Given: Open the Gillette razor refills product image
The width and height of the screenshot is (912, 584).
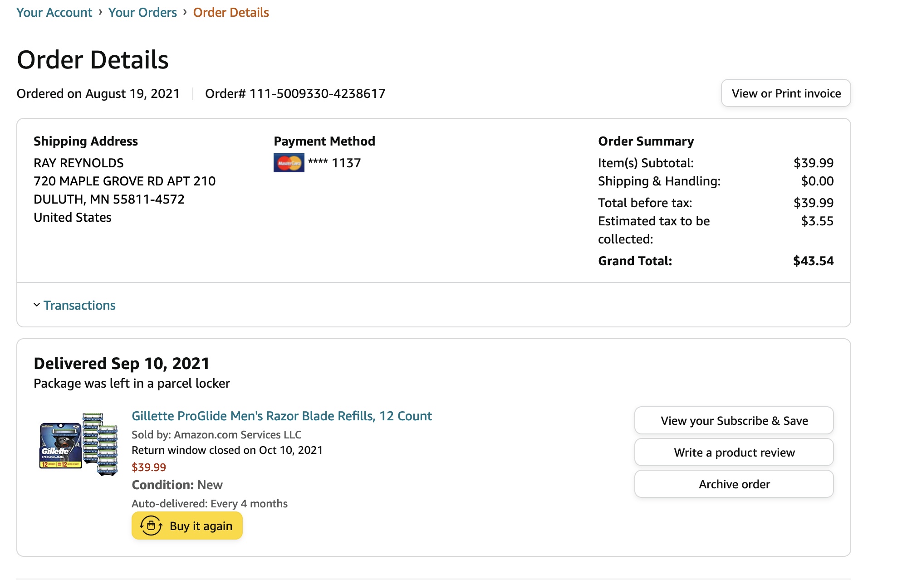Looking at the screenshot, I should point(78,444).
